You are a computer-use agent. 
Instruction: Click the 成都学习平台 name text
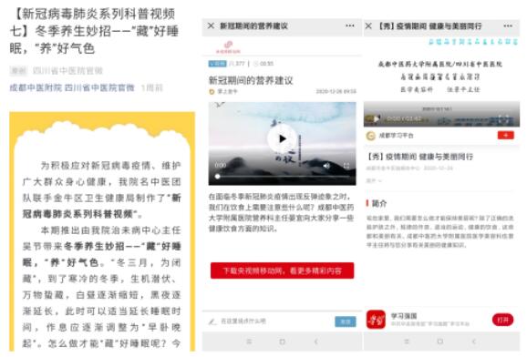pos(396,136)
